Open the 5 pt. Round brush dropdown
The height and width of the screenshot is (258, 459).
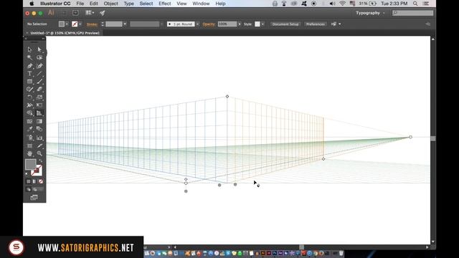coord(198,24)
